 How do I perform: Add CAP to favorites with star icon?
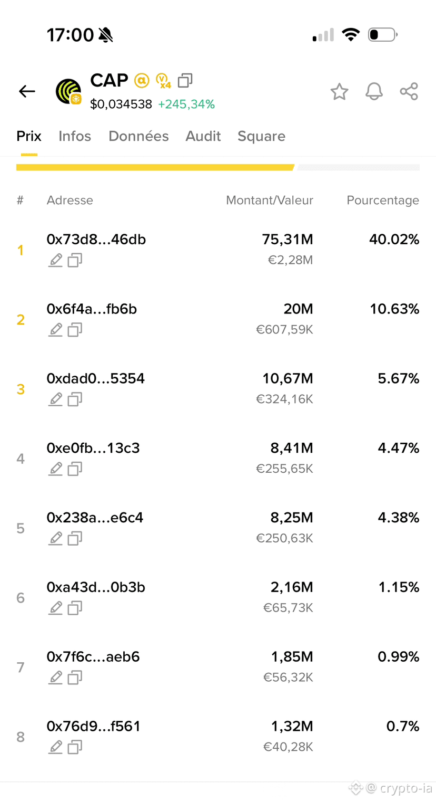point(339,92)
